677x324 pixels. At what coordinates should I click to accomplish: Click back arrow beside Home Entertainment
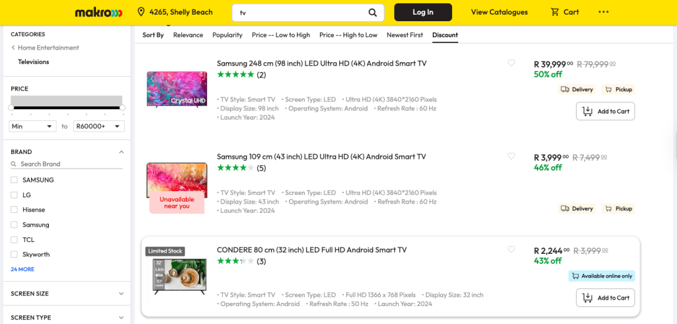pos(13,48)
